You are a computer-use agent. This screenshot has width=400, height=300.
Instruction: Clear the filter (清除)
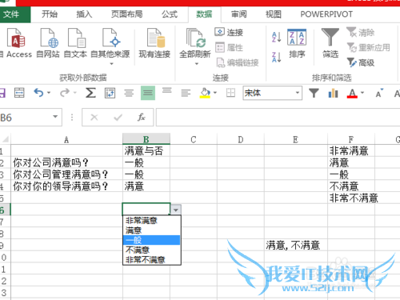(x=361, y=32)
